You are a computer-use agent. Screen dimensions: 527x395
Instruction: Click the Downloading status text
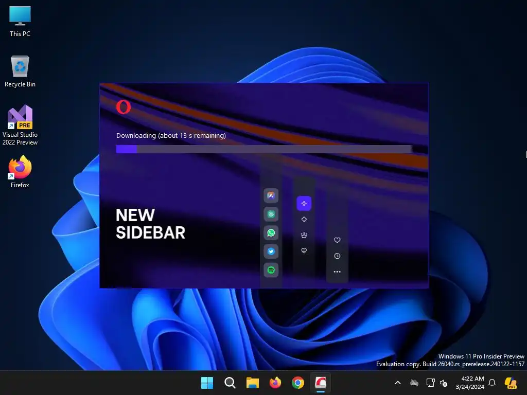(x=171, y=136)
